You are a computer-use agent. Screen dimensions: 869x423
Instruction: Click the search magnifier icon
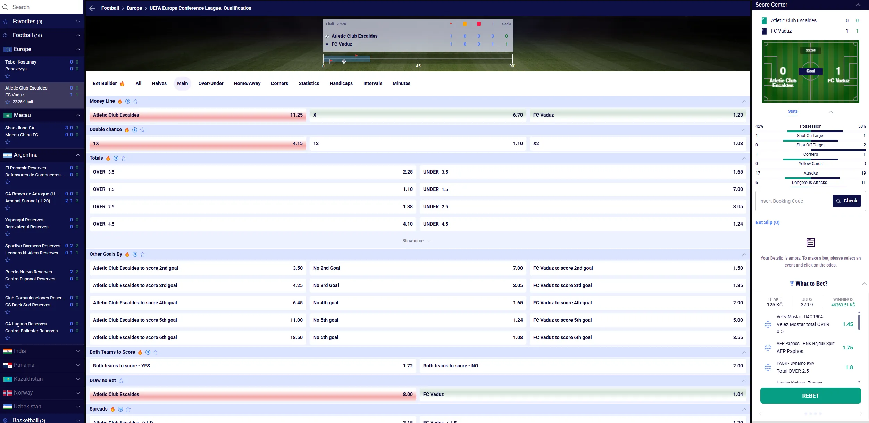coord(5,7)
